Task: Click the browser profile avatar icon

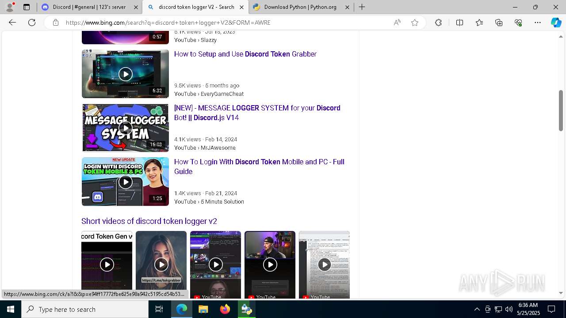Action: pyautogui.click(x=10, y=7)
